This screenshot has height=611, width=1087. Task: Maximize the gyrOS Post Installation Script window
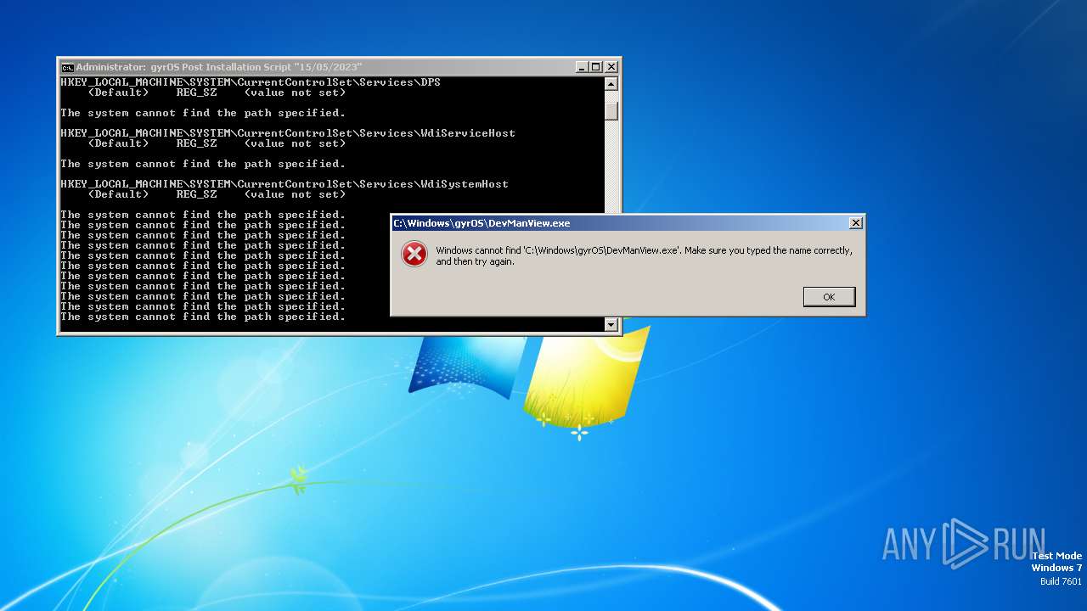(x=596, y=67)
